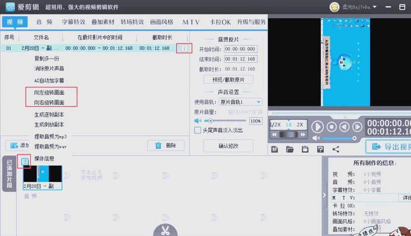Viewport: 411px width, 236px height.
Task: Open the 音频 tab
Action: (x=44, y=22)
